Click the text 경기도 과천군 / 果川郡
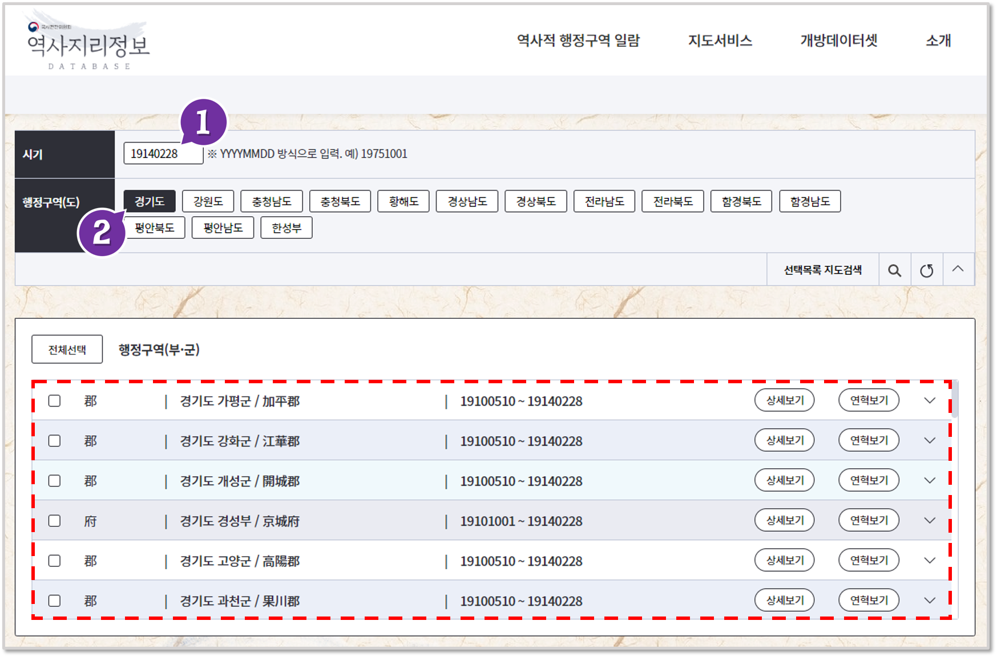The width and height of the screenshot is (997, 657). pyautogui.click(x=240, y=601)
